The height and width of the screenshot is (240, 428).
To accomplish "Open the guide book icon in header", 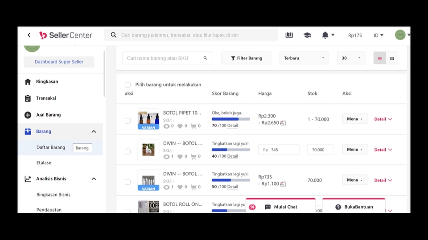I will click(289, 35).
